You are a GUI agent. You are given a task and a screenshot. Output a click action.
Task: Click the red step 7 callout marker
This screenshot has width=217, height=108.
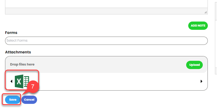pos(32,87)
